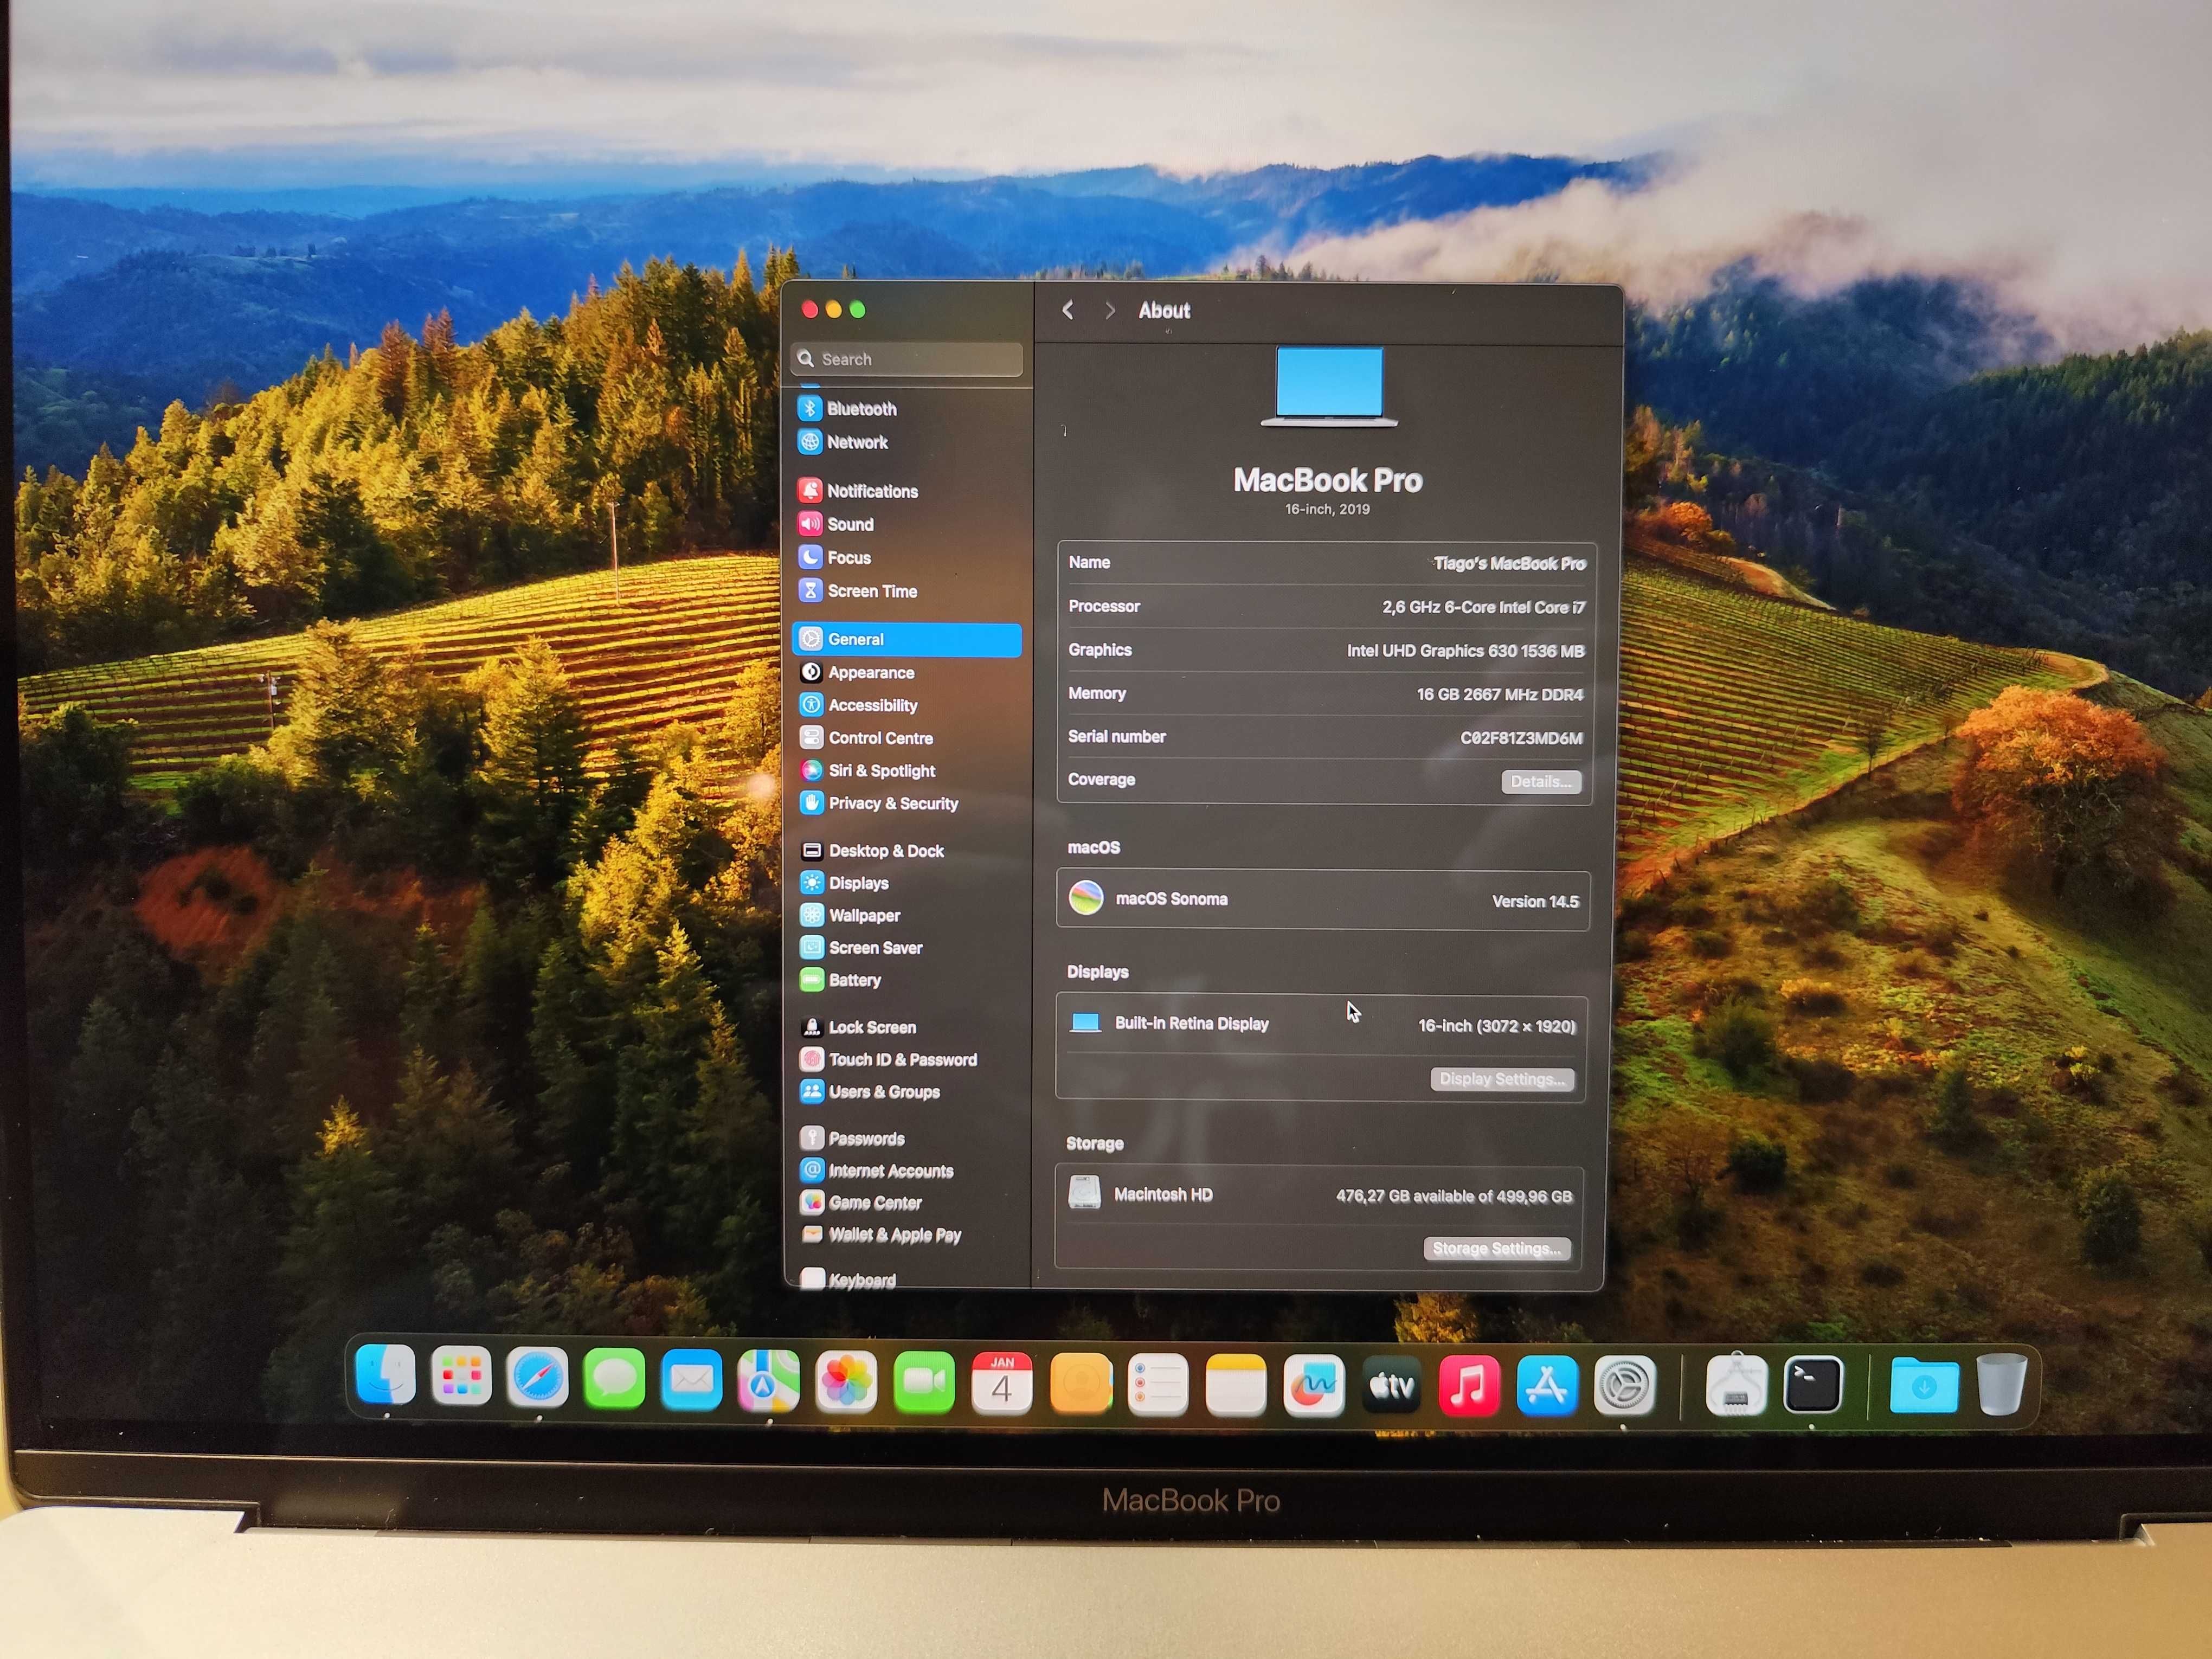
Task: Click the memory value 16 GB 2667 MHz DDR4
Action: (1500, 694)
